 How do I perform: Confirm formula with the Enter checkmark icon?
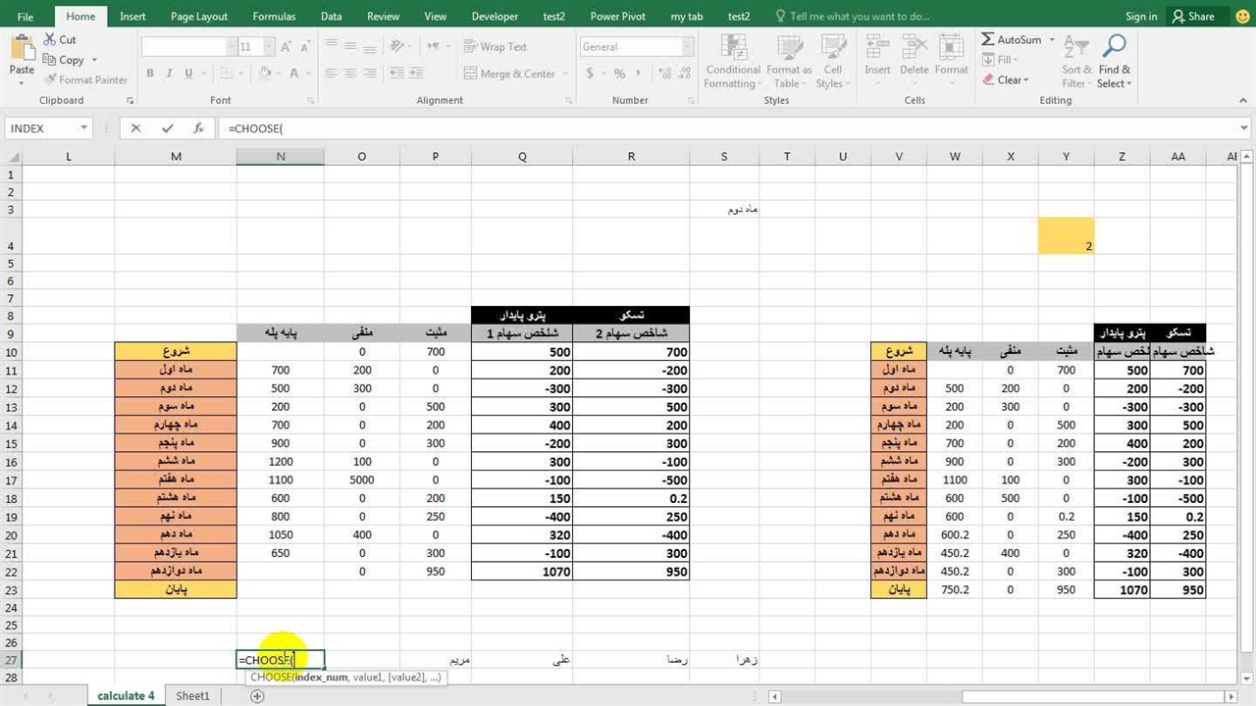click(167, 128)
